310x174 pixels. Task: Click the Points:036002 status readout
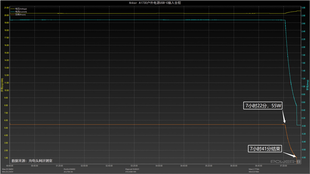(69, 169)
